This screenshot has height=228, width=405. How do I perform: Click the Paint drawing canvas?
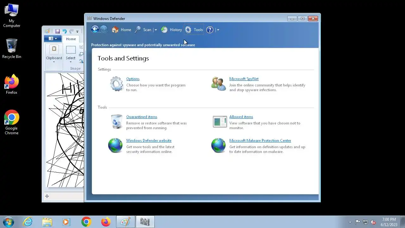65,130
